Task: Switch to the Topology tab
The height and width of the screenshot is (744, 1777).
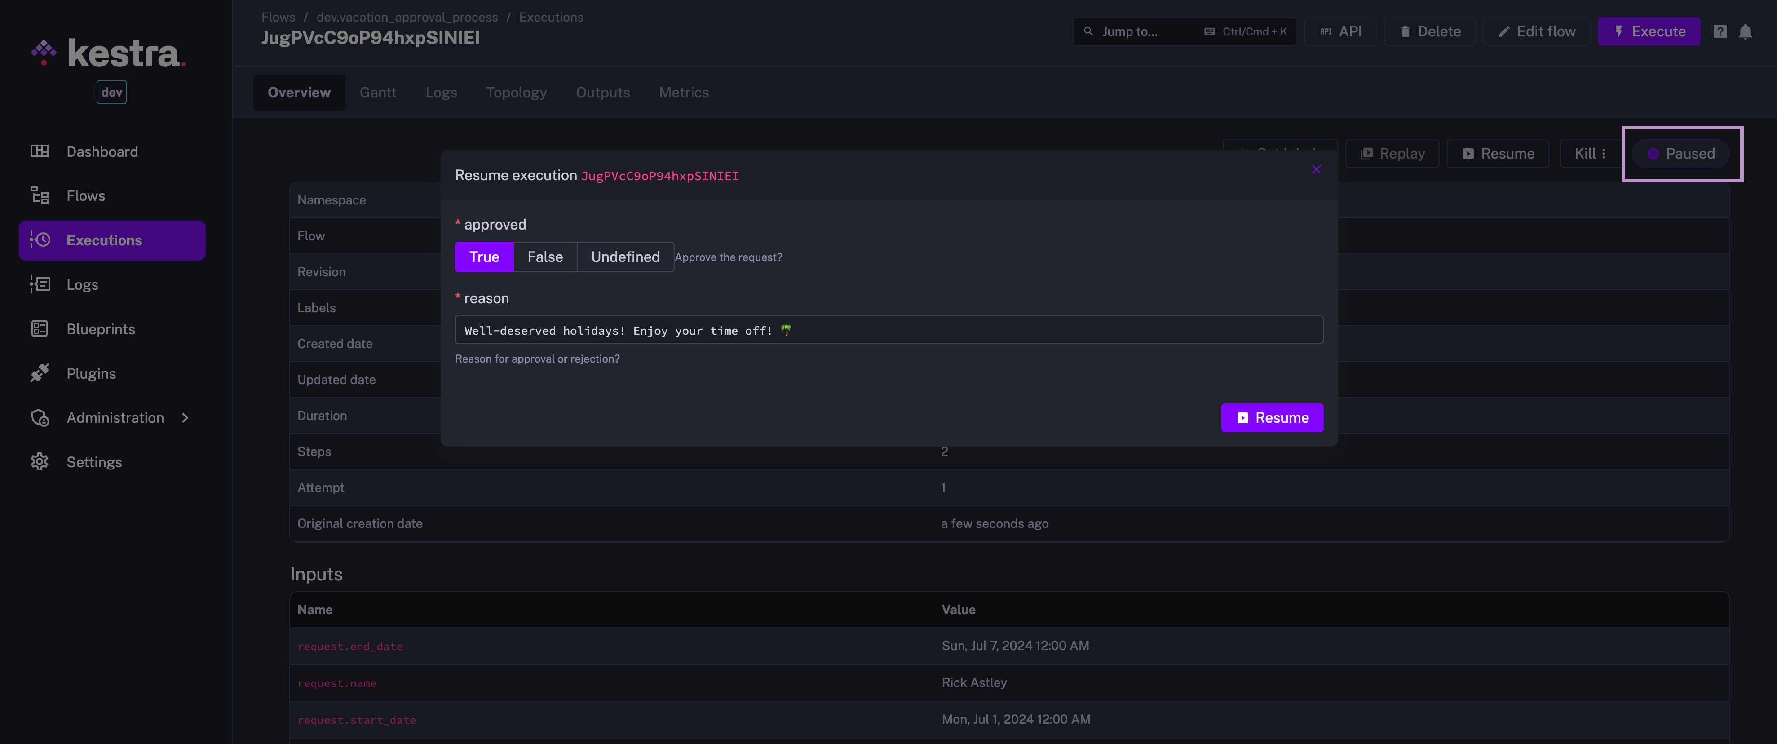Action: pos(516,93)
